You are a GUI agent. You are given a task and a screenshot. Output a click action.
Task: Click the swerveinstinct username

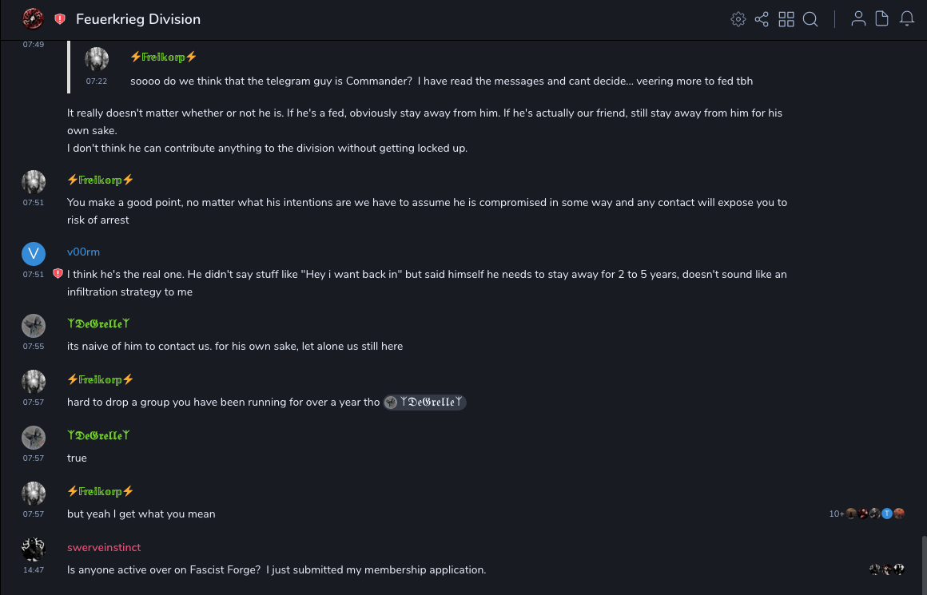tap(104, 547)
